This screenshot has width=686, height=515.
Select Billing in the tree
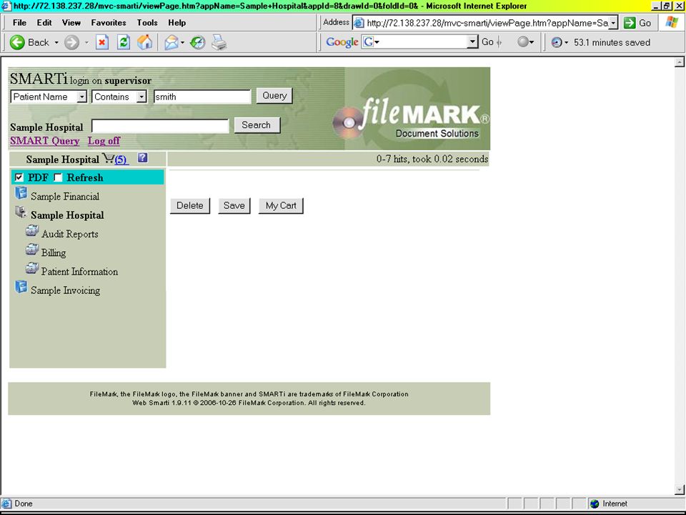pos(54,253)
